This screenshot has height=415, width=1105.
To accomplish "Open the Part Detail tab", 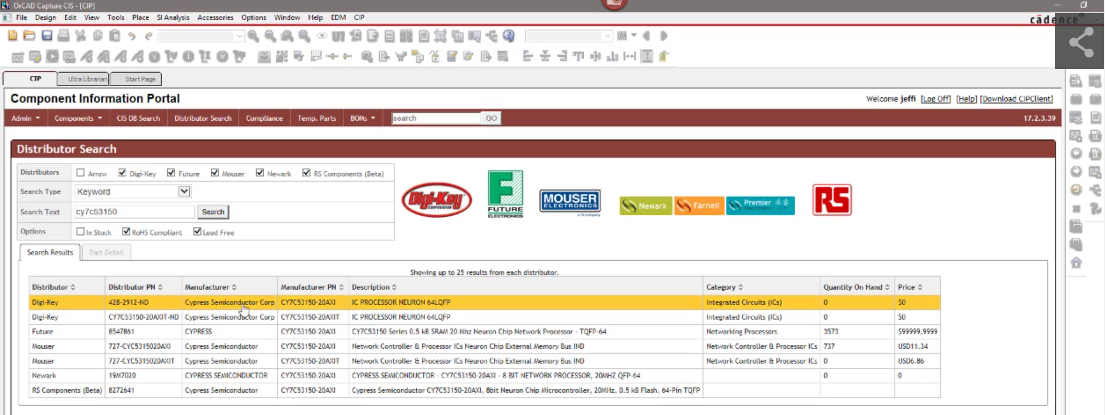I will (x=106, y=253).
